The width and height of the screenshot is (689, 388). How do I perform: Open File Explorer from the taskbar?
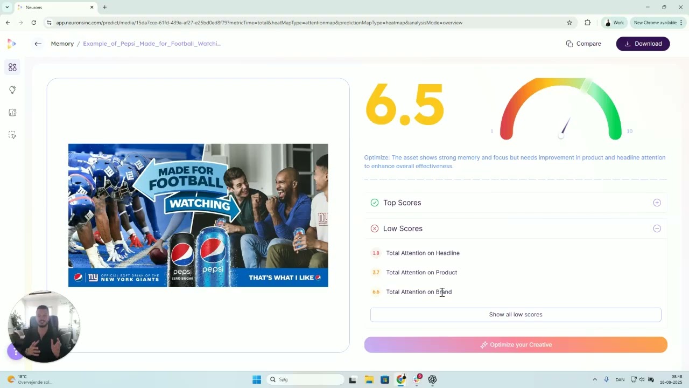point(369,379)
